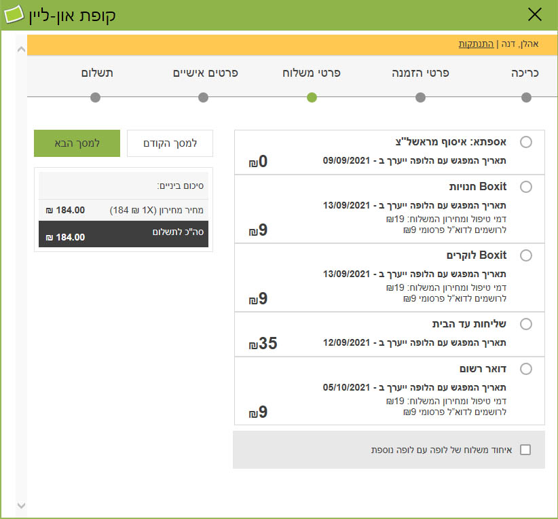Click progress dot under פרטי הזמנה
This screenshot has height=519, width=558.
[x=420, y=97]
